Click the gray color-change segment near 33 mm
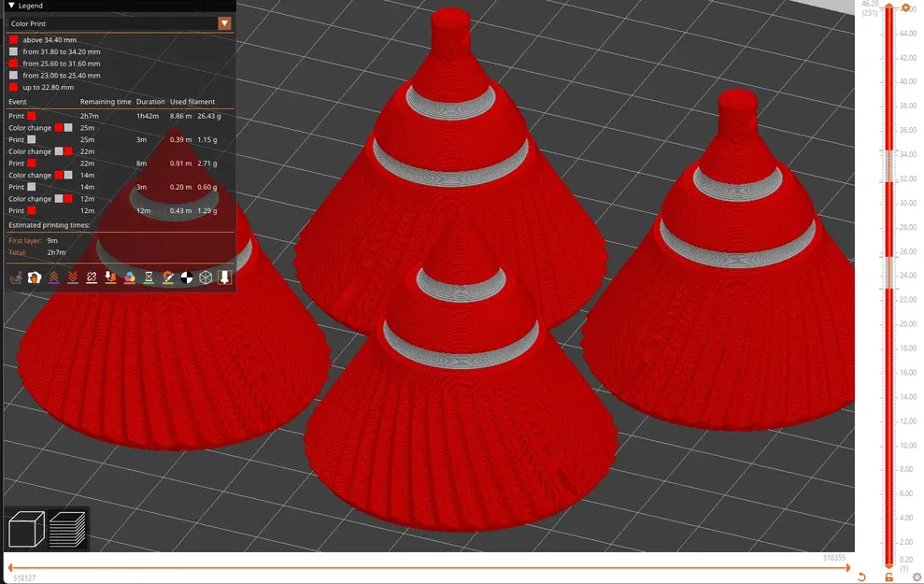The height and width of the screenshot is (584, 924). click(889, 166)
